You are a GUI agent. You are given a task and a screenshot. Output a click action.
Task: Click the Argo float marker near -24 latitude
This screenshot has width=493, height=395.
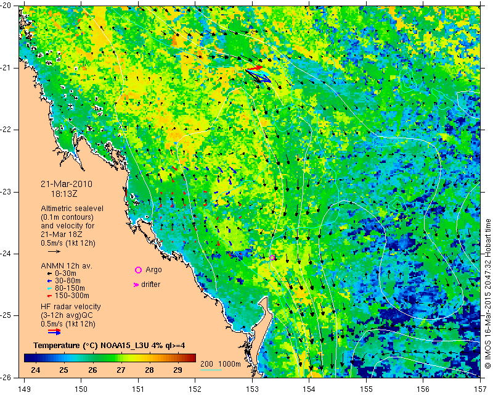(x=272, y=257)
